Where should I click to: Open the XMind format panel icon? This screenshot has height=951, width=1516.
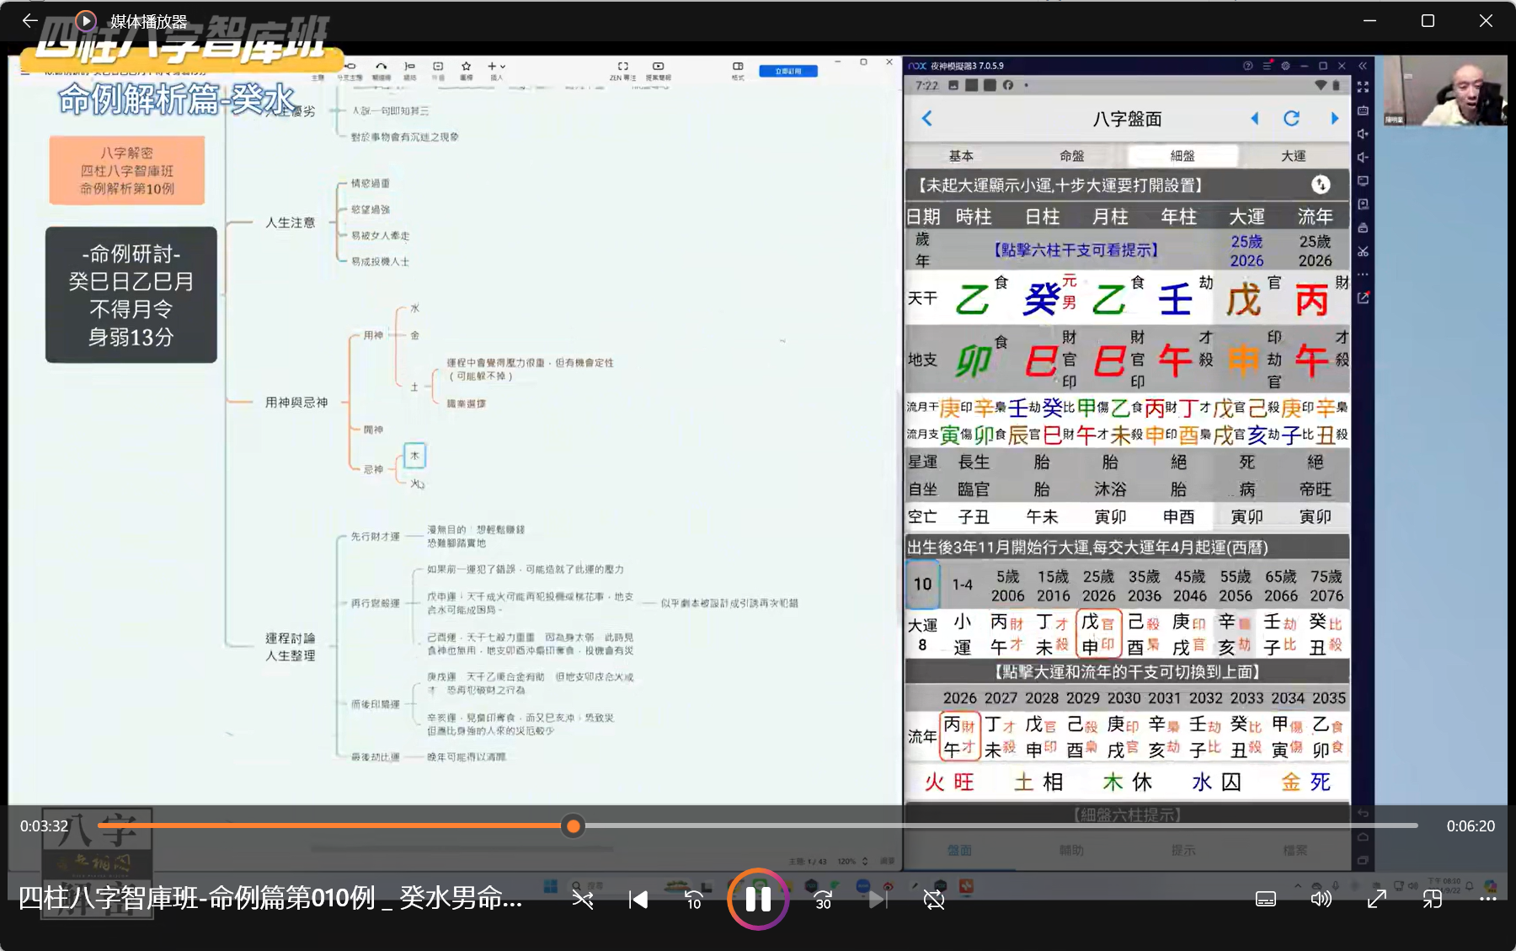click(738, 67)
